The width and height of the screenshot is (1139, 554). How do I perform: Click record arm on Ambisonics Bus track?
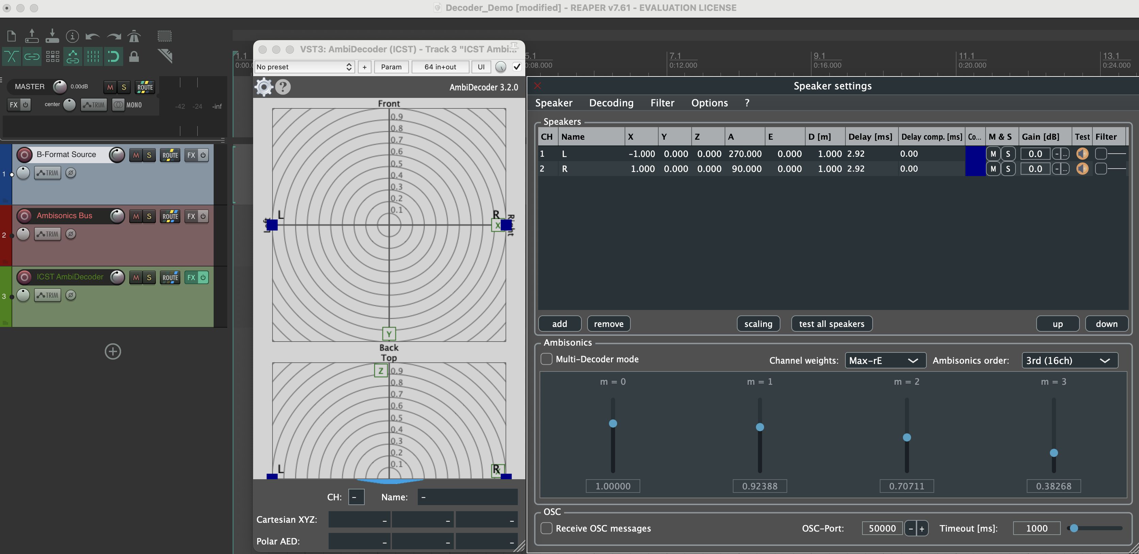tap(24, 215)
